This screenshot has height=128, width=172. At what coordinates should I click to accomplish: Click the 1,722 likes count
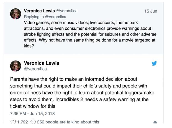pyautogui.click(x=23, y=122)
